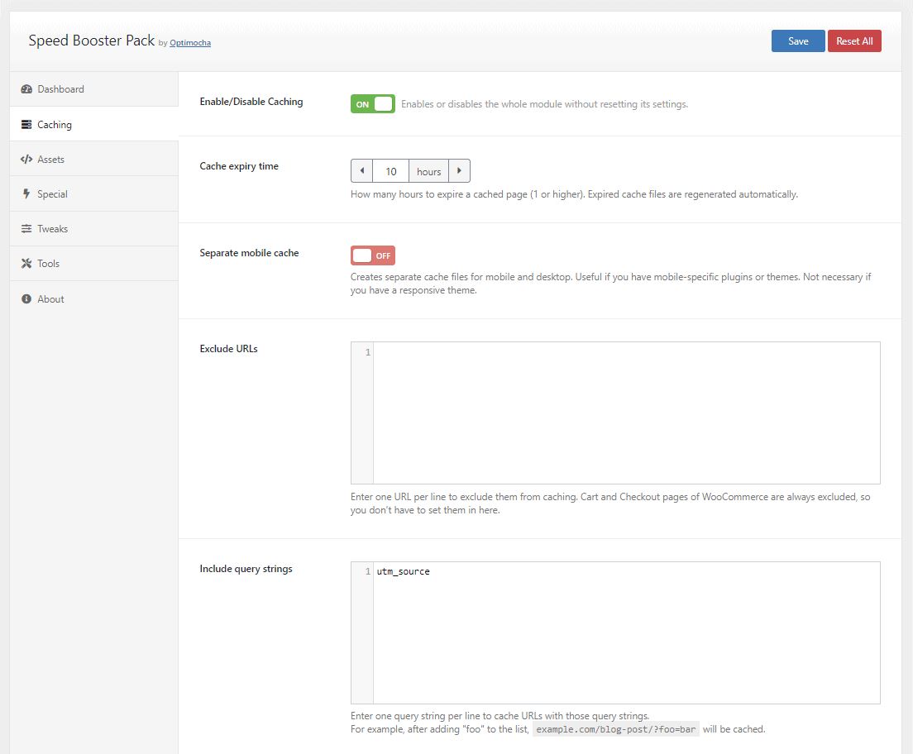Screen dimensions: 913x754
Task: Click the Special lightning bolt icon
Action: click(26, 194)
